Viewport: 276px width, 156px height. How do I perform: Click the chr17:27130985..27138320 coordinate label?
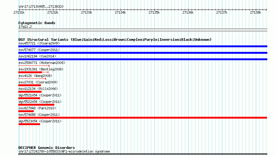(x=41, y=6)
